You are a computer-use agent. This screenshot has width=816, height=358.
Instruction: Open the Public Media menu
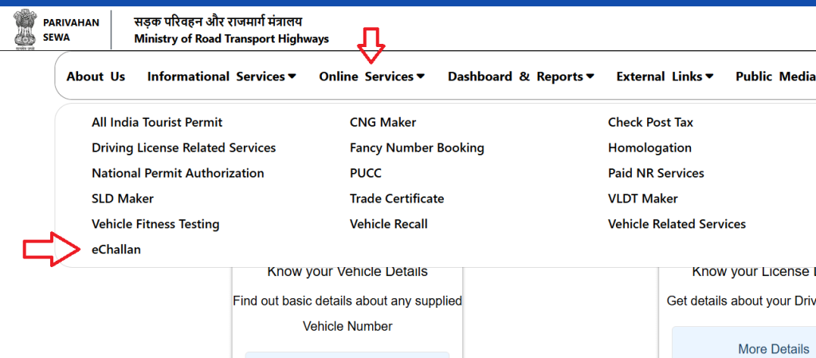click(x=775, y=77)
